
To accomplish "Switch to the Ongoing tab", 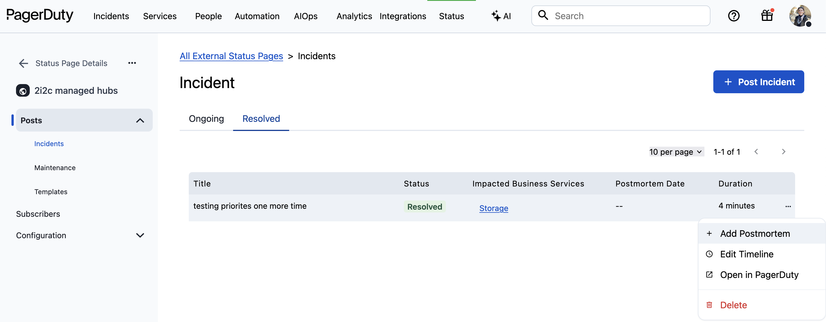I will click(206, 119).
